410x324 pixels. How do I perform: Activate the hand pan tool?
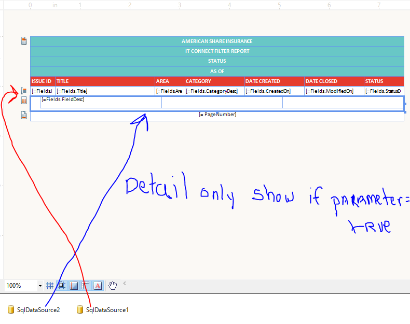click(113, 286)
